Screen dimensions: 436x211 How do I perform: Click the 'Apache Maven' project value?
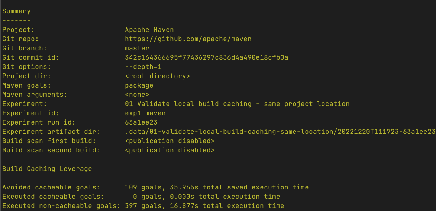[x=149, y=30]
